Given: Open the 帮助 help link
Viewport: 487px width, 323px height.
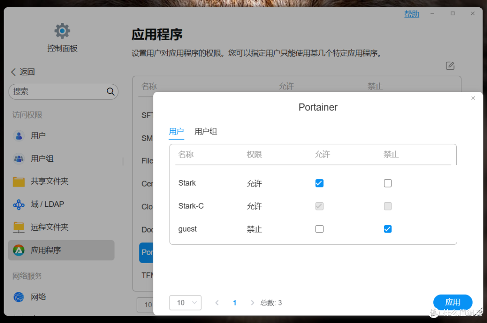Looking at the screenshot, I should click(x=411, y=14).
